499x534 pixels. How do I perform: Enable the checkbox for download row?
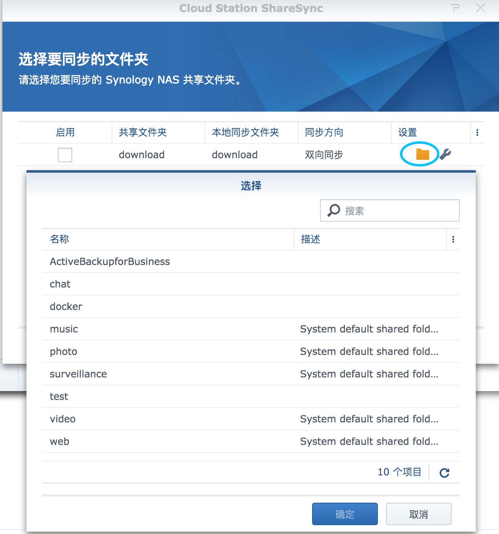65,155
